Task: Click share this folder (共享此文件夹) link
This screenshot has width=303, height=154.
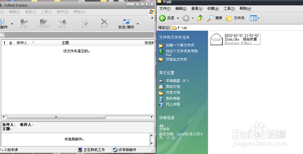Action: click(176, 59)
